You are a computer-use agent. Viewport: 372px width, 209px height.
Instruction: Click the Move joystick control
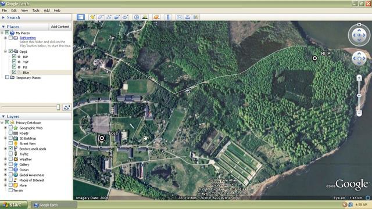359,59
